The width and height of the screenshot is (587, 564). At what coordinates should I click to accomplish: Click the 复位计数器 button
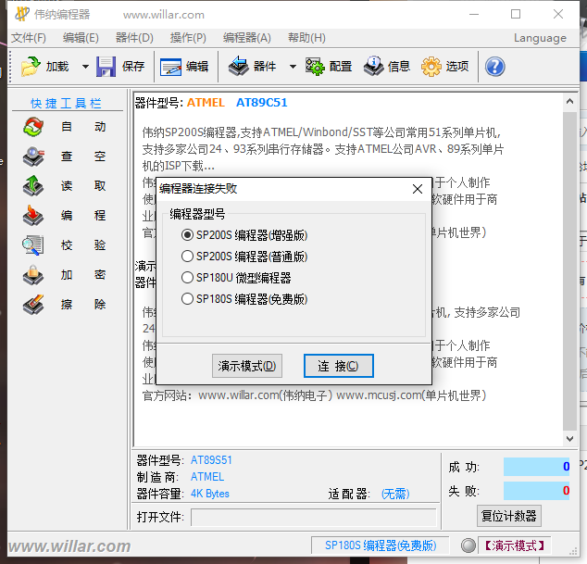pos(508,516)
